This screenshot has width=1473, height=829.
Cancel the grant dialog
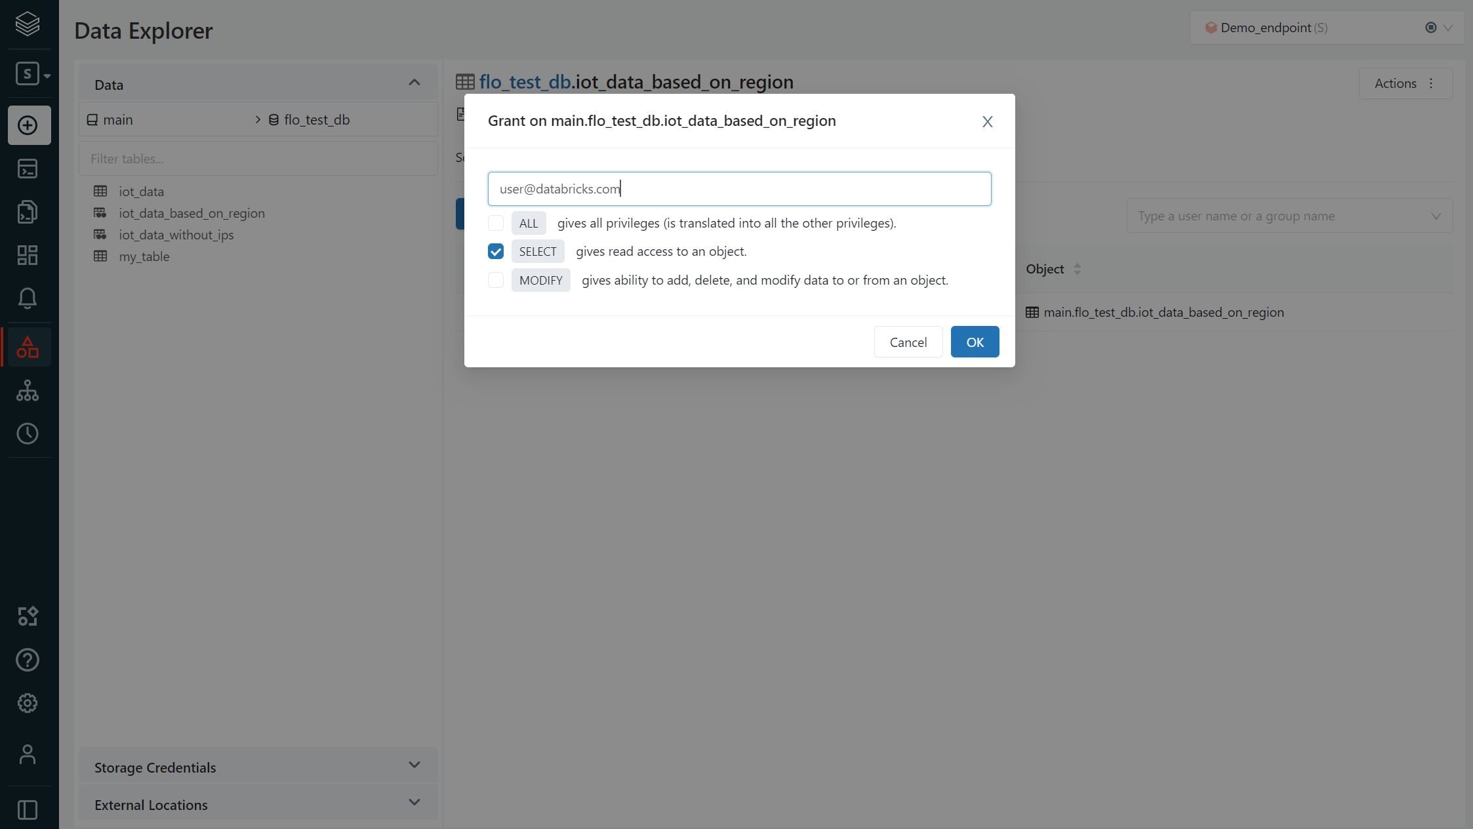(x=908, y=342)
